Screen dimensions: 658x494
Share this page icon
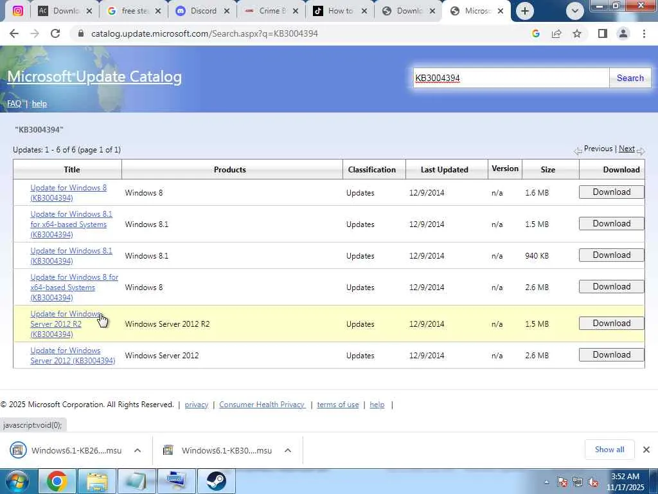pyautogui.click(x=556, y=33)
